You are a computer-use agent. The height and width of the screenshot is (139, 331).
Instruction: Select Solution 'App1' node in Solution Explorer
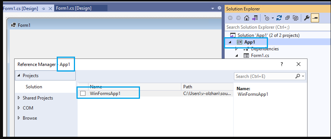pyautogui.click(x=268, y=35)
